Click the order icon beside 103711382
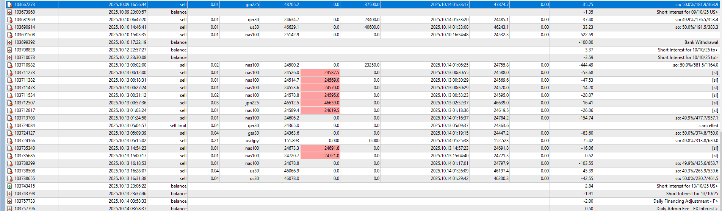The image size is (722, 211). click(x=9, y=80)
